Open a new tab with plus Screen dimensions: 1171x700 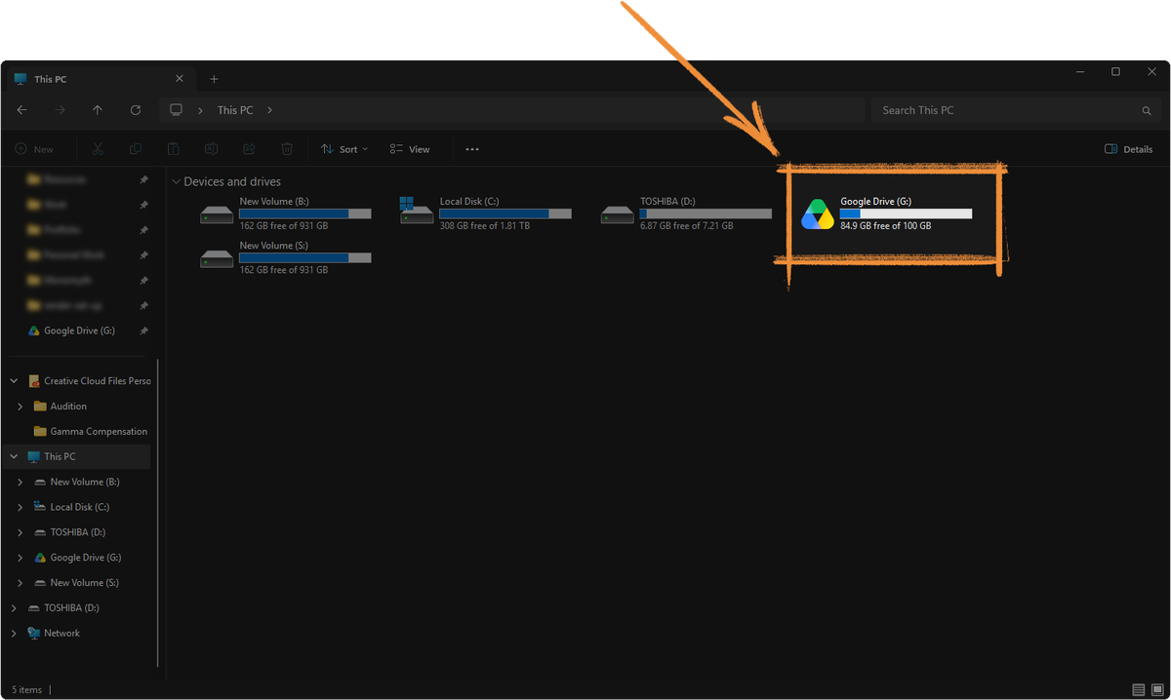(214, 79)
